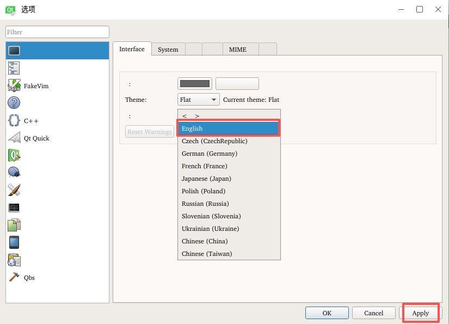
Task: Switch to the MIME tab
Action: pos(241,50)
